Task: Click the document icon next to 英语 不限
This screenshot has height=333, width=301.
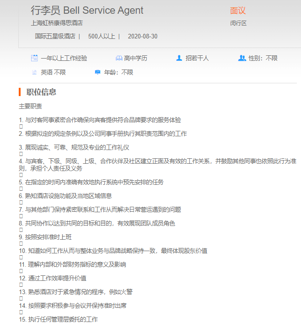Action: pyautogui.click(x=34, y=72)
